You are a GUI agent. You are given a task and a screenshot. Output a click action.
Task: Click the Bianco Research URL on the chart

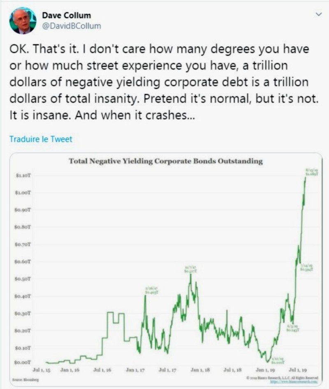294,382
